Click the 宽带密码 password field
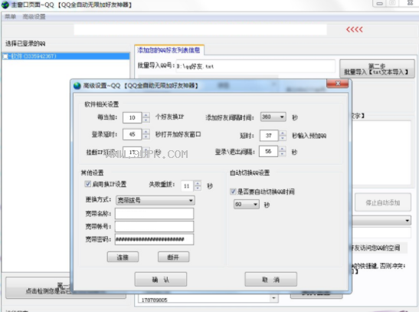419x312 pixels. (155, 239)
